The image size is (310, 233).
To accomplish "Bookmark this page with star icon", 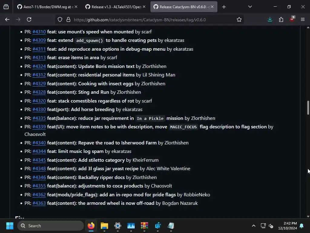I will [x=239, y=20].
